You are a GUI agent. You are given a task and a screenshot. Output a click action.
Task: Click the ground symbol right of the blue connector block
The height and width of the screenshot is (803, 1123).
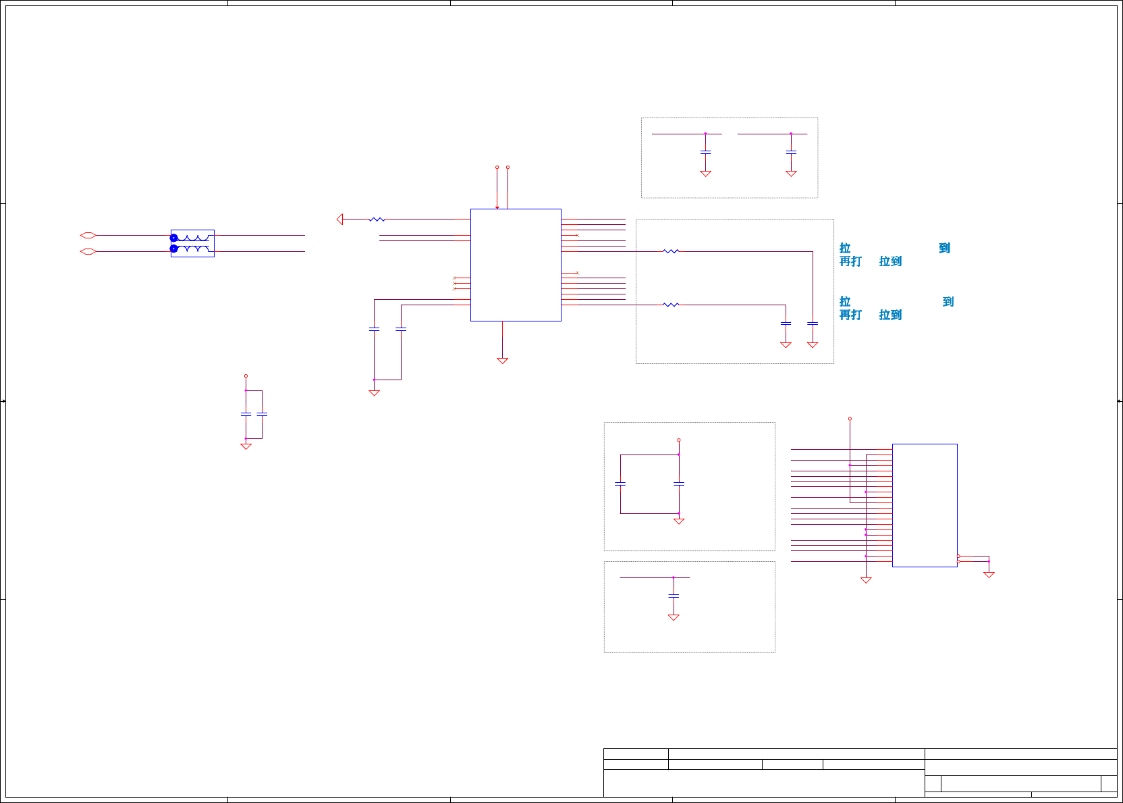pos(989,575)
